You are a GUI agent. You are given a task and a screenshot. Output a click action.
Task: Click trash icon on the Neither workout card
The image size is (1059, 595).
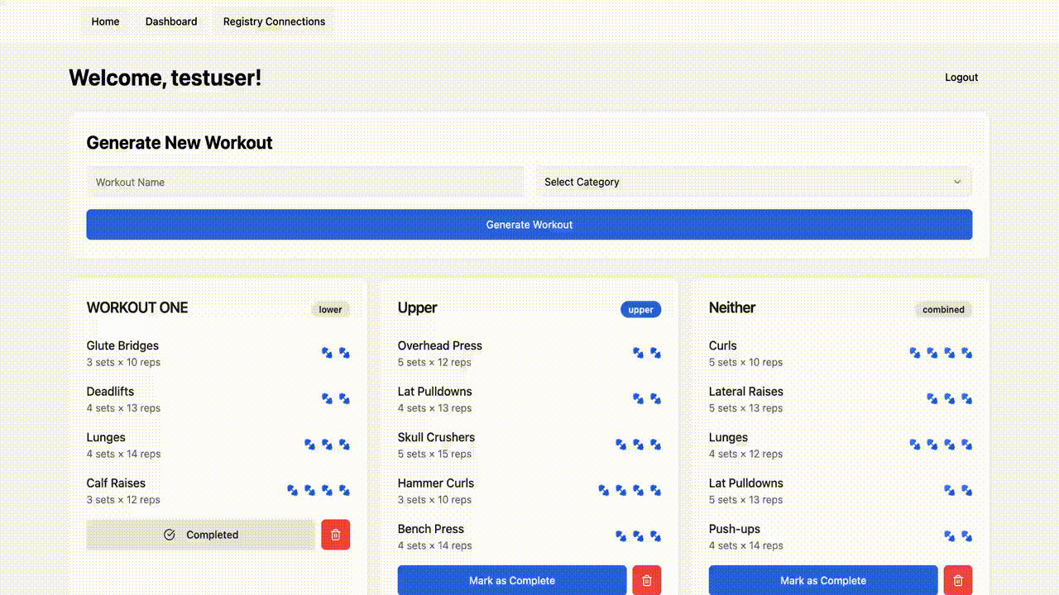(957, 580)
